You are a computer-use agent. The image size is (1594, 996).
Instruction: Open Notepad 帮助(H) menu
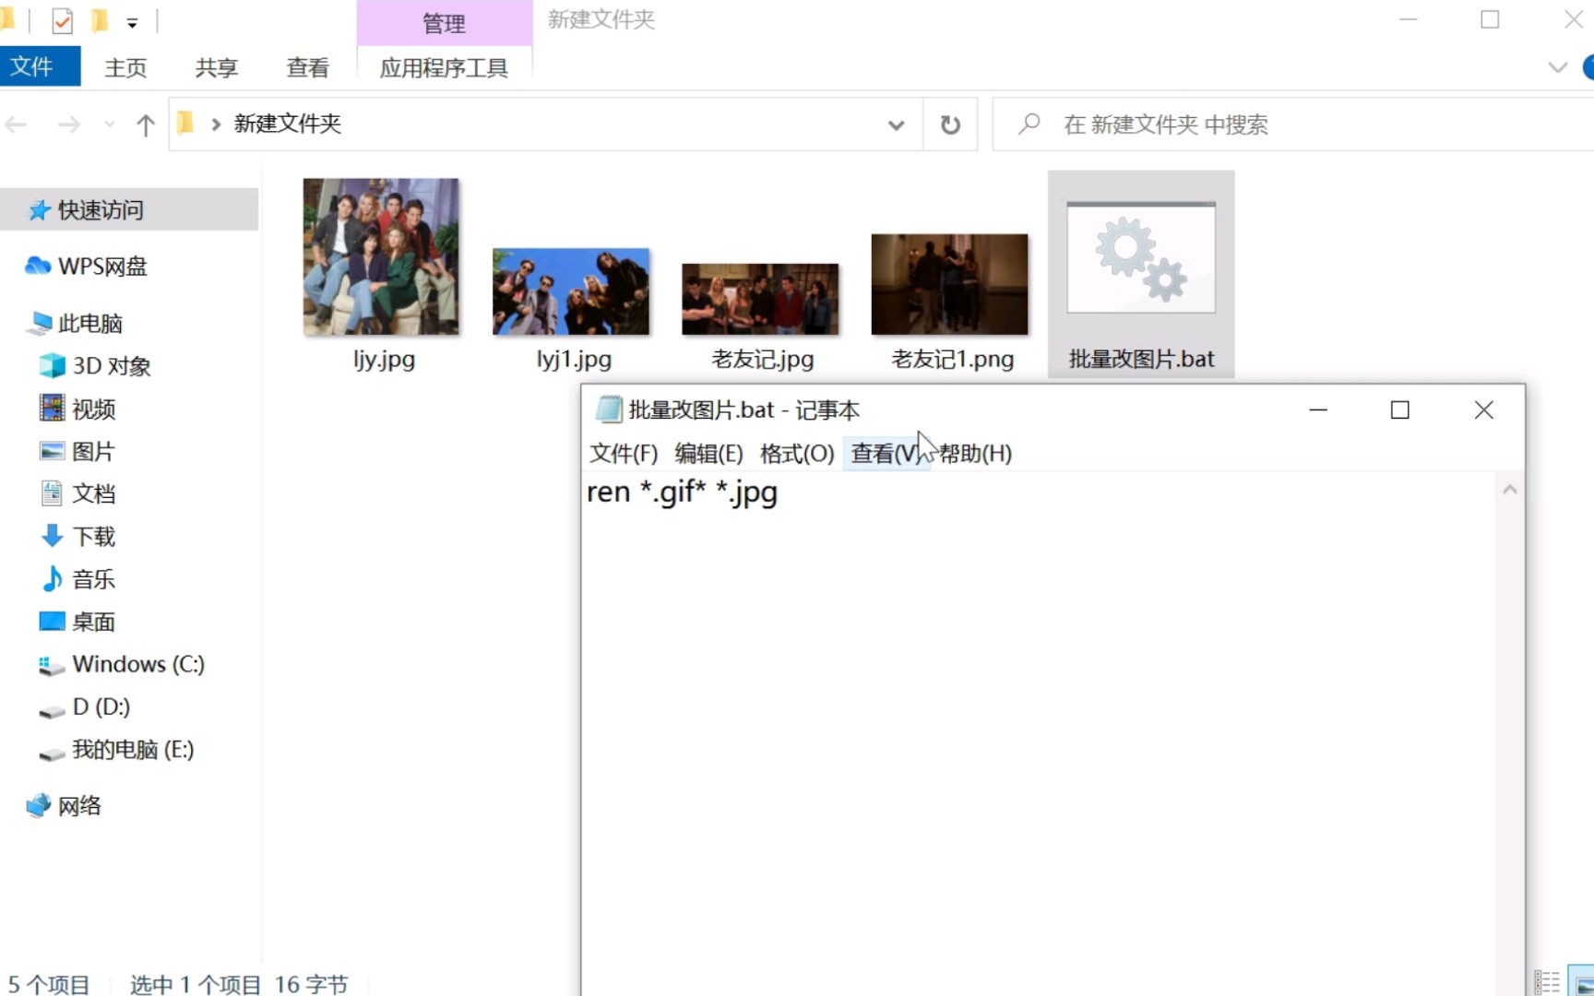(975, 454)
